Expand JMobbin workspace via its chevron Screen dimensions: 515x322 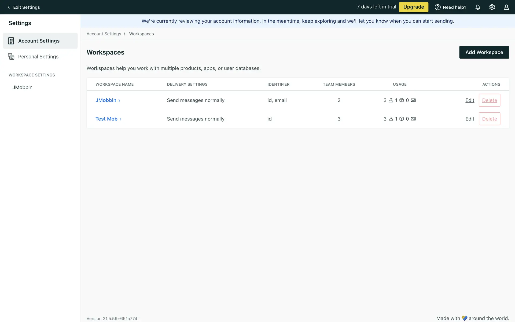(x=119, y=101)
